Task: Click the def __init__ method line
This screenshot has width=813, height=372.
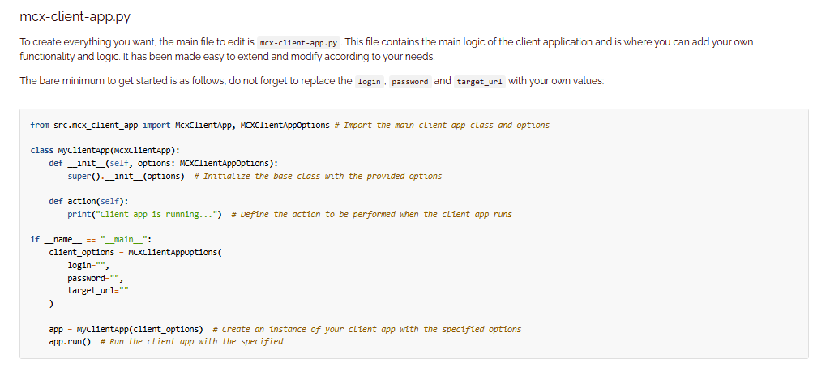Action: click(163, 163)
